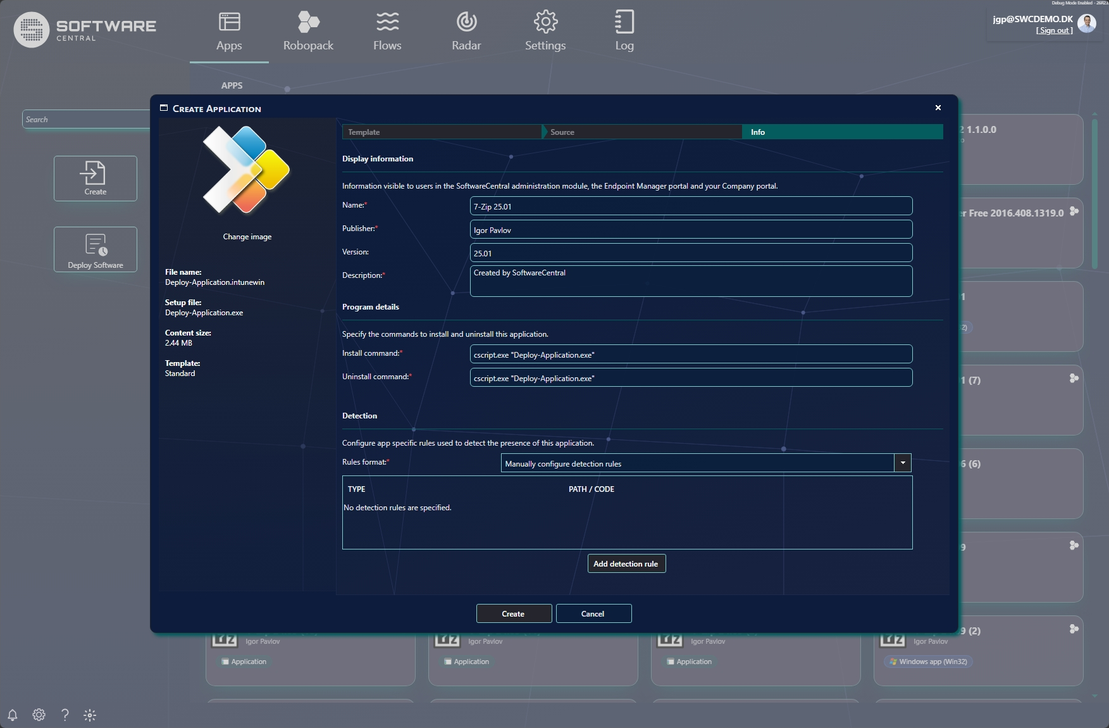Go to the Flows section
The height and width of the screenshot is (728, 1109).
coord(387,32)
